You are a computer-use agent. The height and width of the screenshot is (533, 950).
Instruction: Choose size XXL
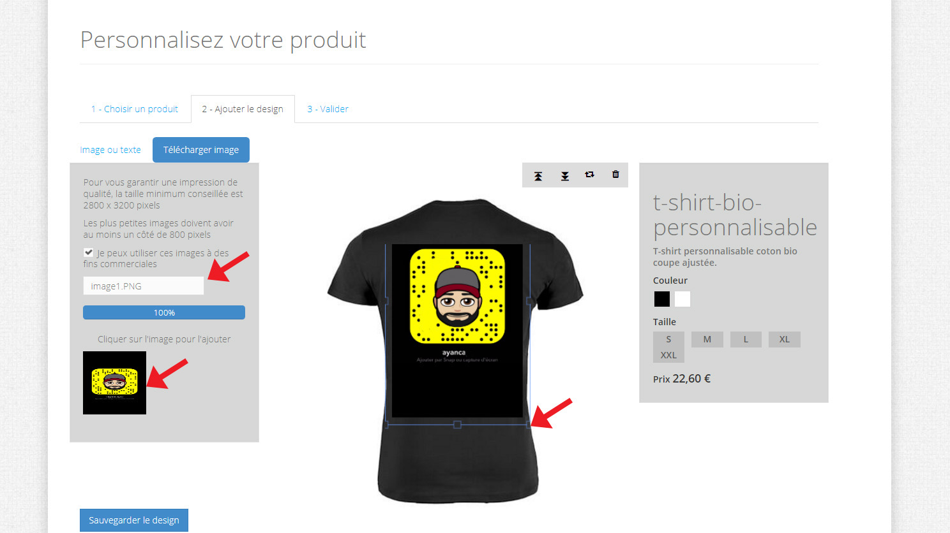[668, 355]
